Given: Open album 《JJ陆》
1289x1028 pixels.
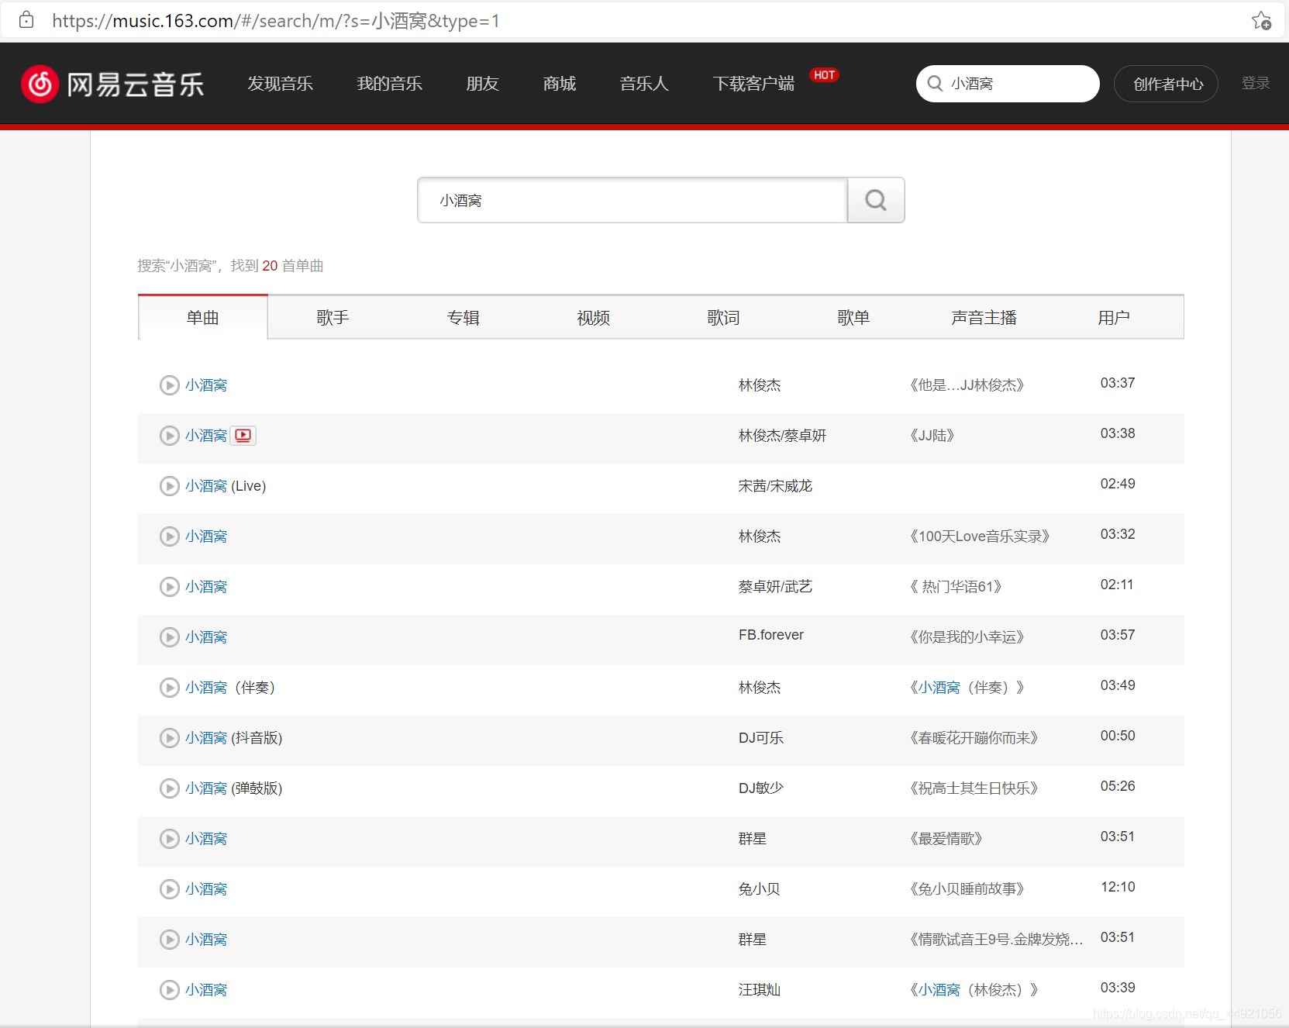Looking at the screenshot, I should (x=932, y=436).
